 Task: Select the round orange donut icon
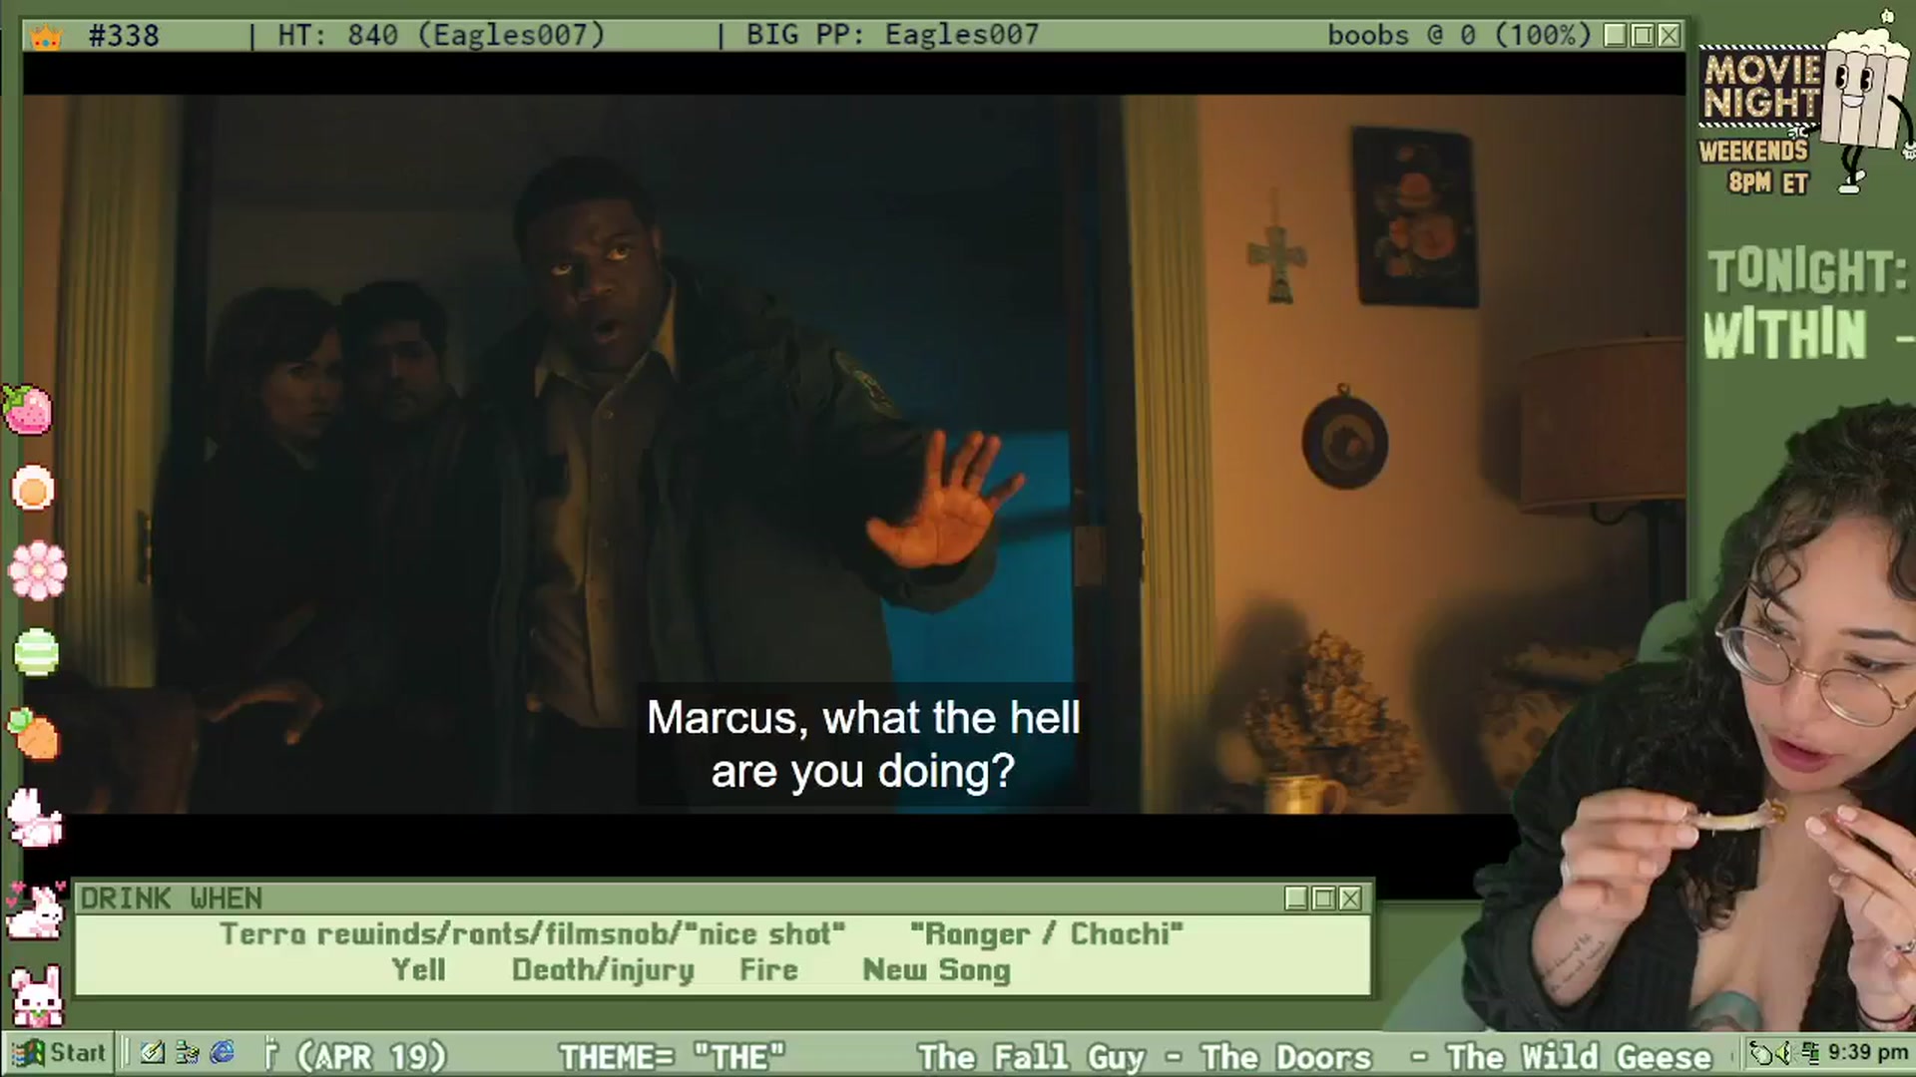click(33, 490)
